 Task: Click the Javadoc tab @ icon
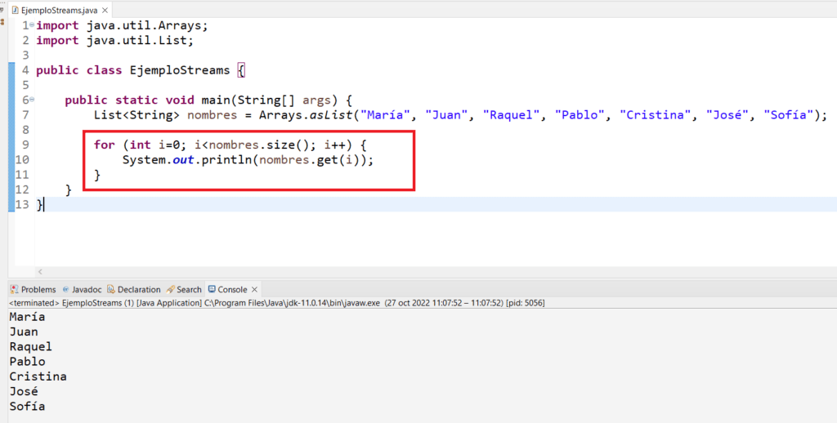(65, 289)
